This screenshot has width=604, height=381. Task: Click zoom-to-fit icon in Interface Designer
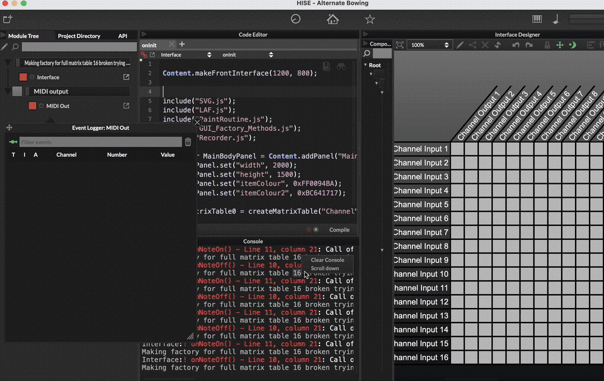pos(399,45)
